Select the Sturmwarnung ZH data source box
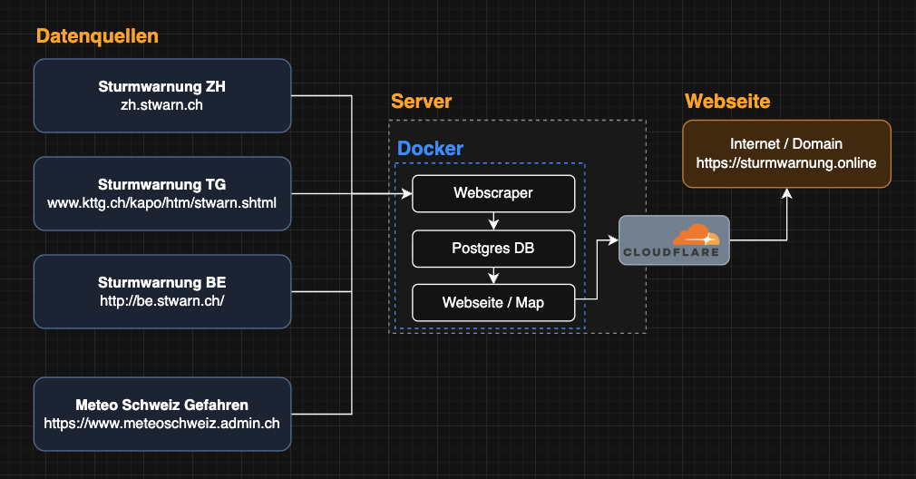Image resolution: width=916 pixels, height=479 pixels. click(x=162, y=96)
